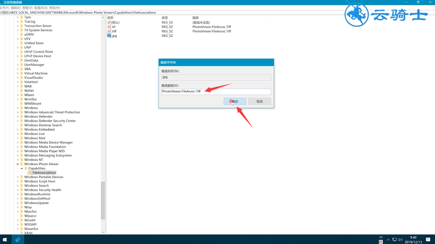Expand the Transaction Server node

18,26
